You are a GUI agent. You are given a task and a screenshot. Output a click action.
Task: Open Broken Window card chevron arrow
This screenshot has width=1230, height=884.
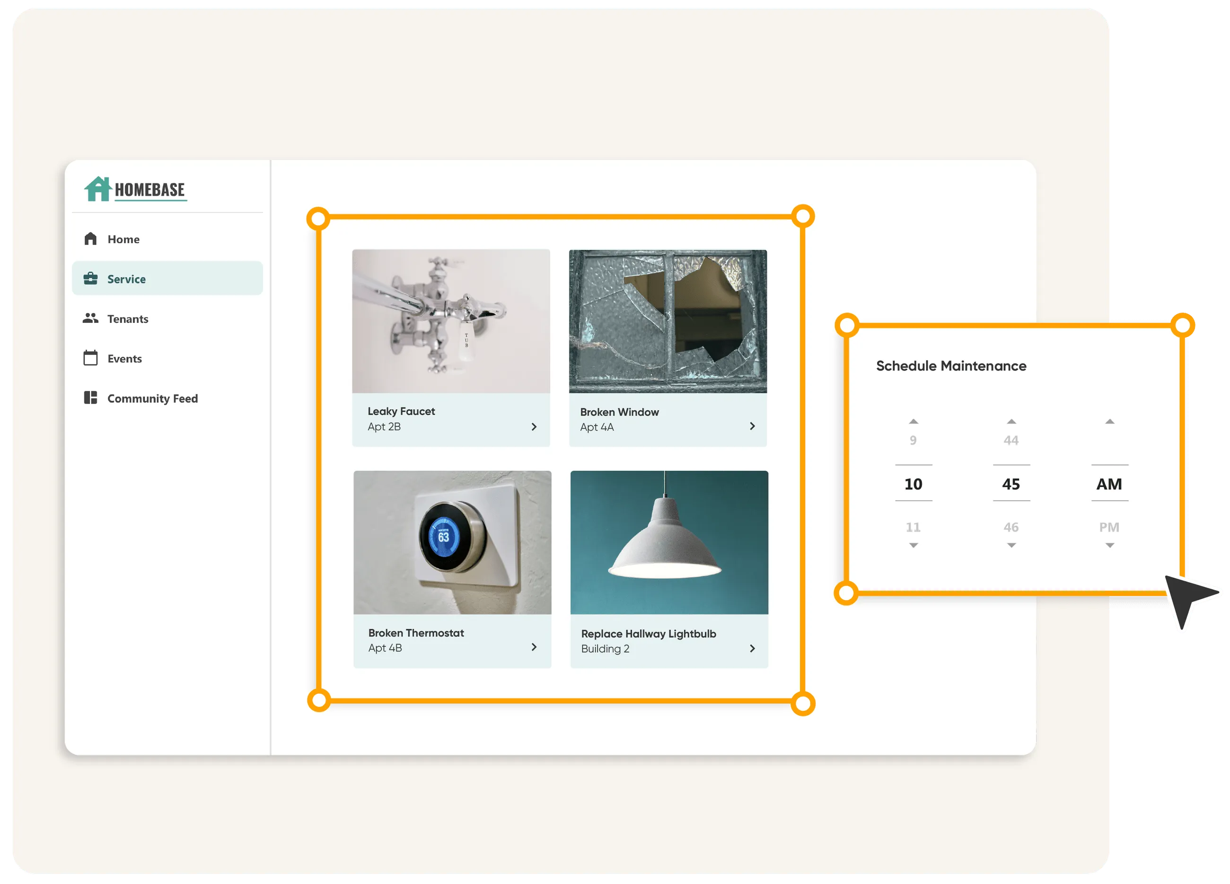[x=752, y=426]
